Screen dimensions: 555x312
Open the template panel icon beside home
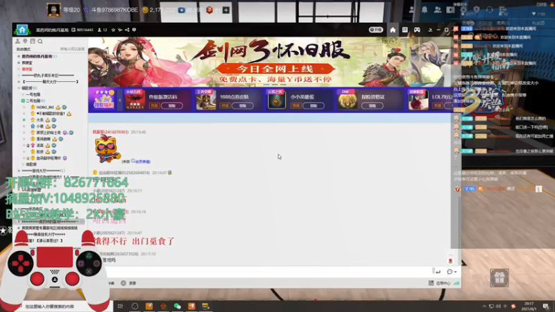click(404, 30)
